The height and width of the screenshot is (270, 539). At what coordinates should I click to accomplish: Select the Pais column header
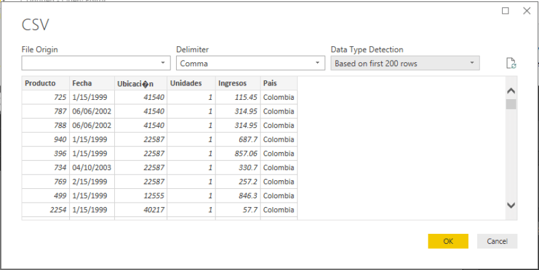[x=278, y=83]
